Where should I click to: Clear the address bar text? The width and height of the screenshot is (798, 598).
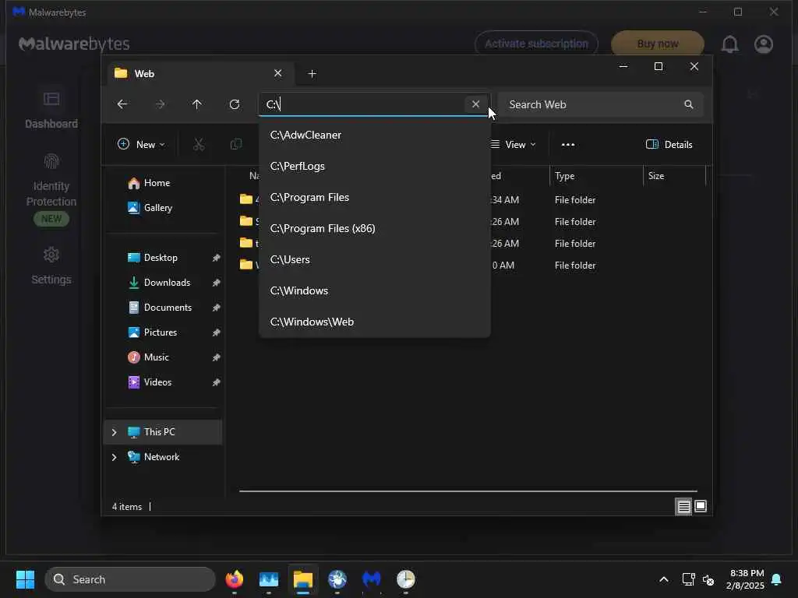click(475, 104)
